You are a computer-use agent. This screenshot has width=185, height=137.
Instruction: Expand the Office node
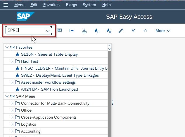(12, 110)
